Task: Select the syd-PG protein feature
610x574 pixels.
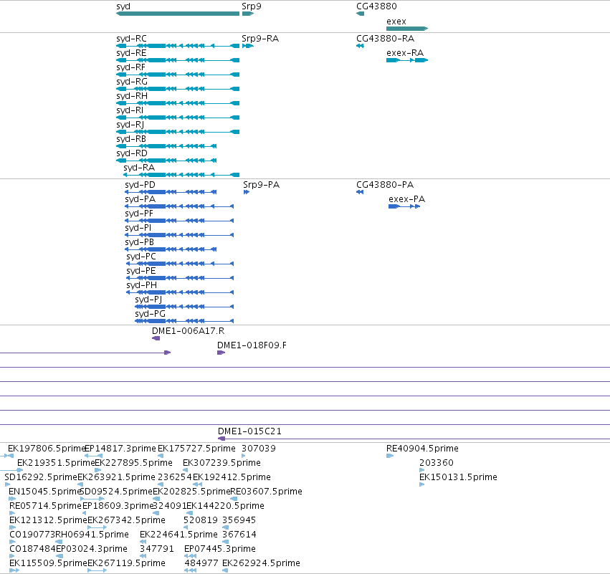Action: (x=184, y=321)
